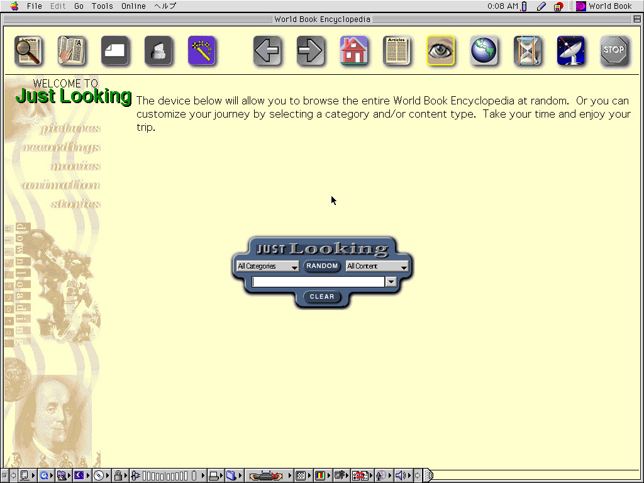This screenshot has width=644, height=483.
Task: Open the Apple menu
Action: 14,6
